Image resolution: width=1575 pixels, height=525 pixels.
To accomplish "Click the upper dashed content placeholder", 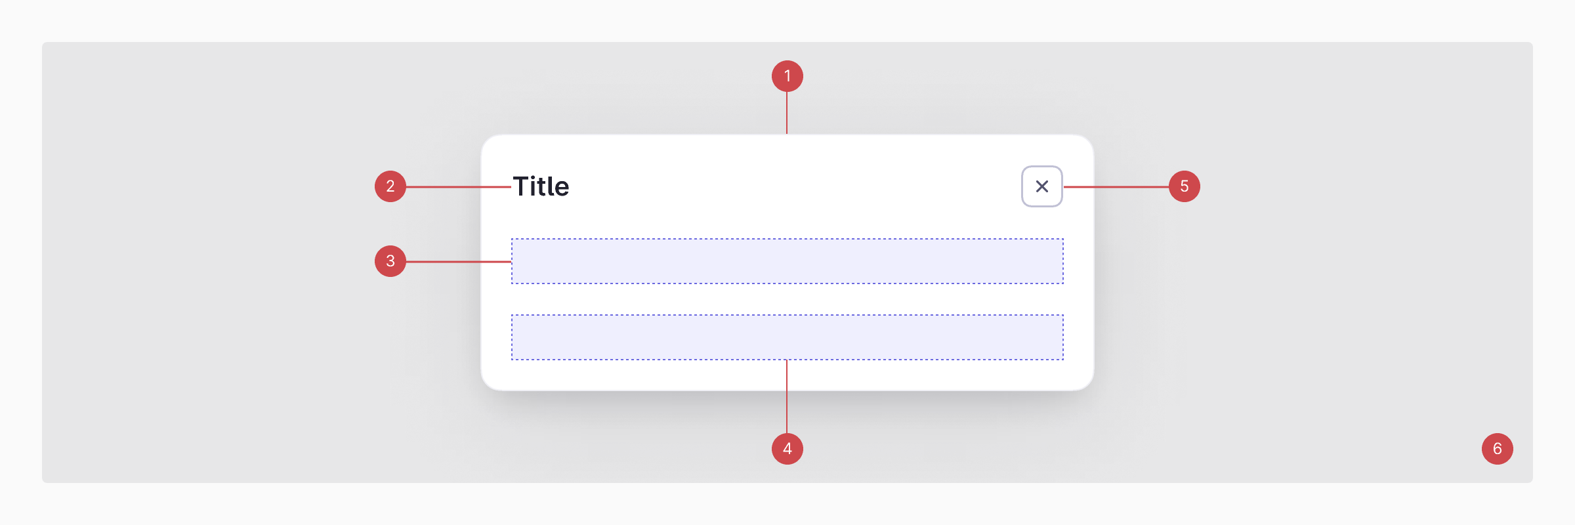I will coord(787,261).
